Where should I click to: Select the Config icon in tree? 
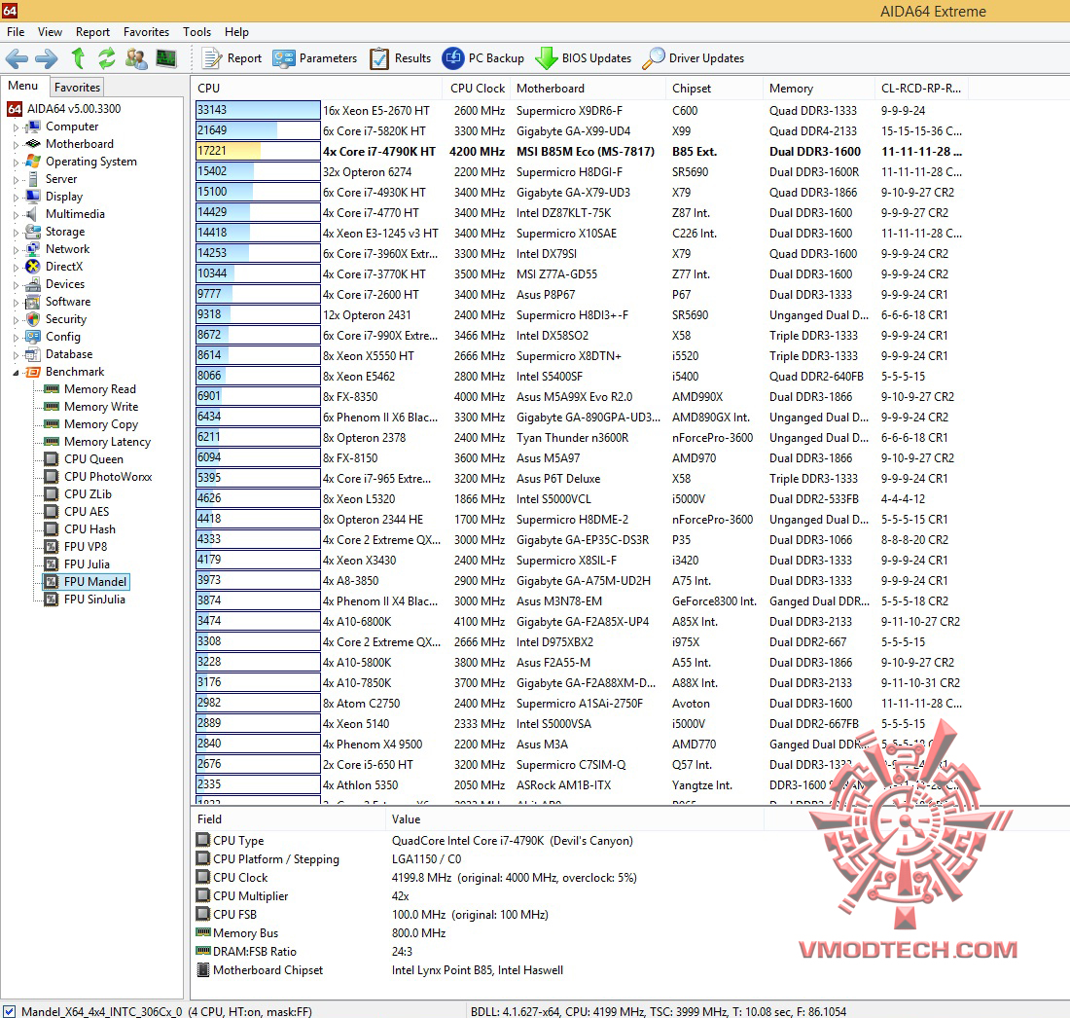click(32, 337)
